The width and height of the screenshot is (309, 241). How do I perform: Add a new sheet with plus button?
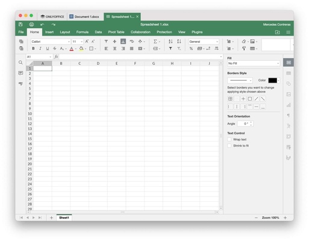(51, 218)
